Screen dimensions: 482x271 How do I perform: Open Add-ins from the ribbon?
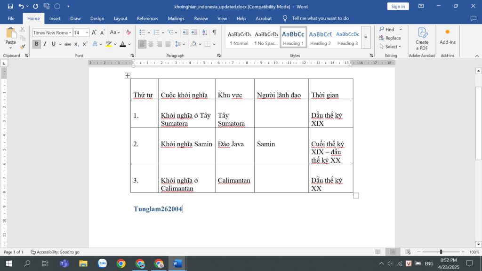[447, 37]
